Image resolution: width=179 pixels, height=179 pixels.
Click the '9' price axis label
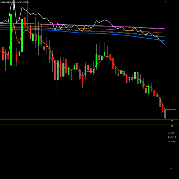[x=171, y=168]
